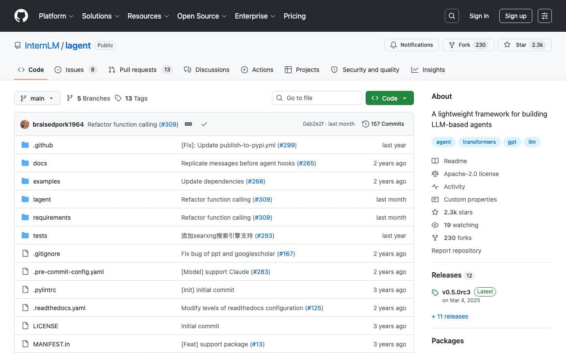Switch to the Projects tab
Screen dimensions: 566x353
(x=302, y=70)
